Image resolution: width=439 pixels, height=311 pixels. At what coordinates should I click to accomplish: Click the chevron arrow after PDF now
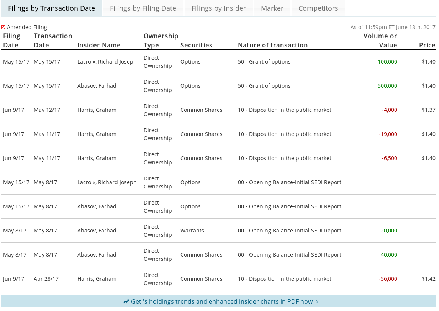coord(317,301)
